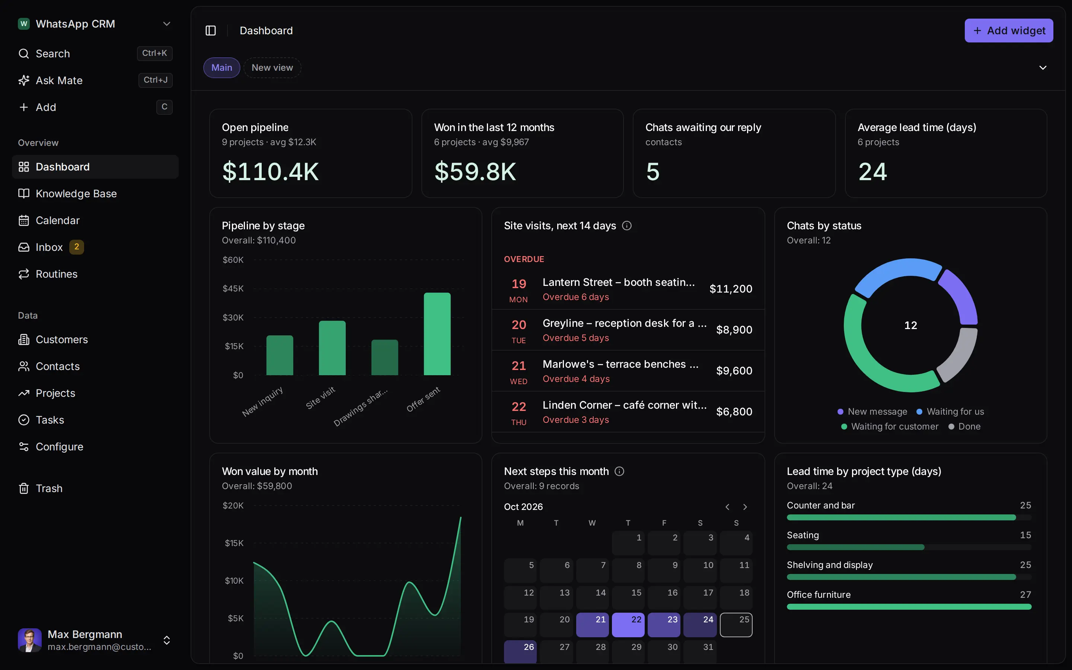This screenshot has width=1072, height=670.
Task: Click info icon beside Next steps title
Action: (x=619, y=471)
